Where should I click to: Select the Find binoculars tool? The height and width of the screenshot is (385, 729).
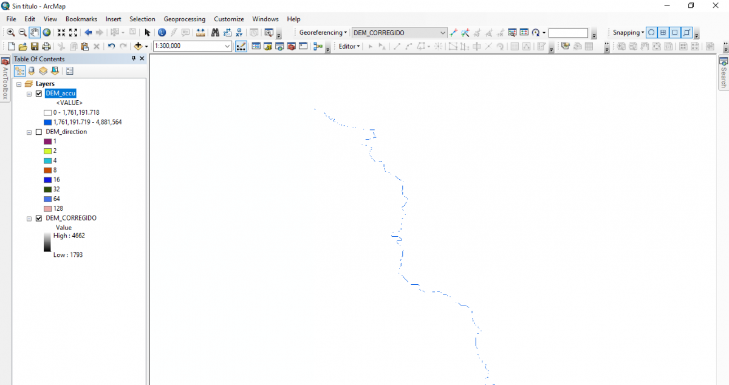[214, 32]
